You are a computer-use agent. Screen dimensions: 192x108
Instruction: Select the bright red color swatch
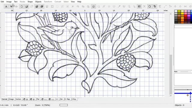click(185, 16)
